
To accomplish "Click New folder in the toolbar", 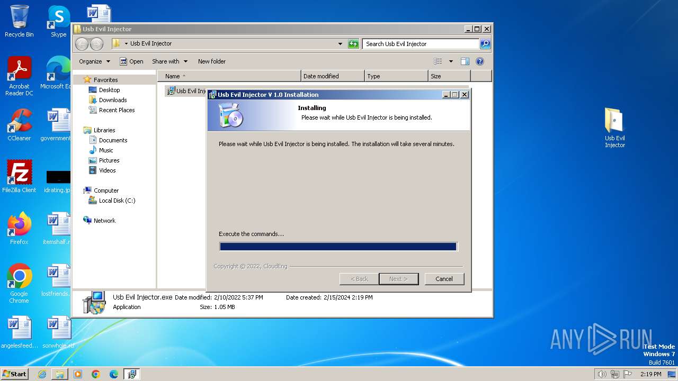I will [212, 61].
